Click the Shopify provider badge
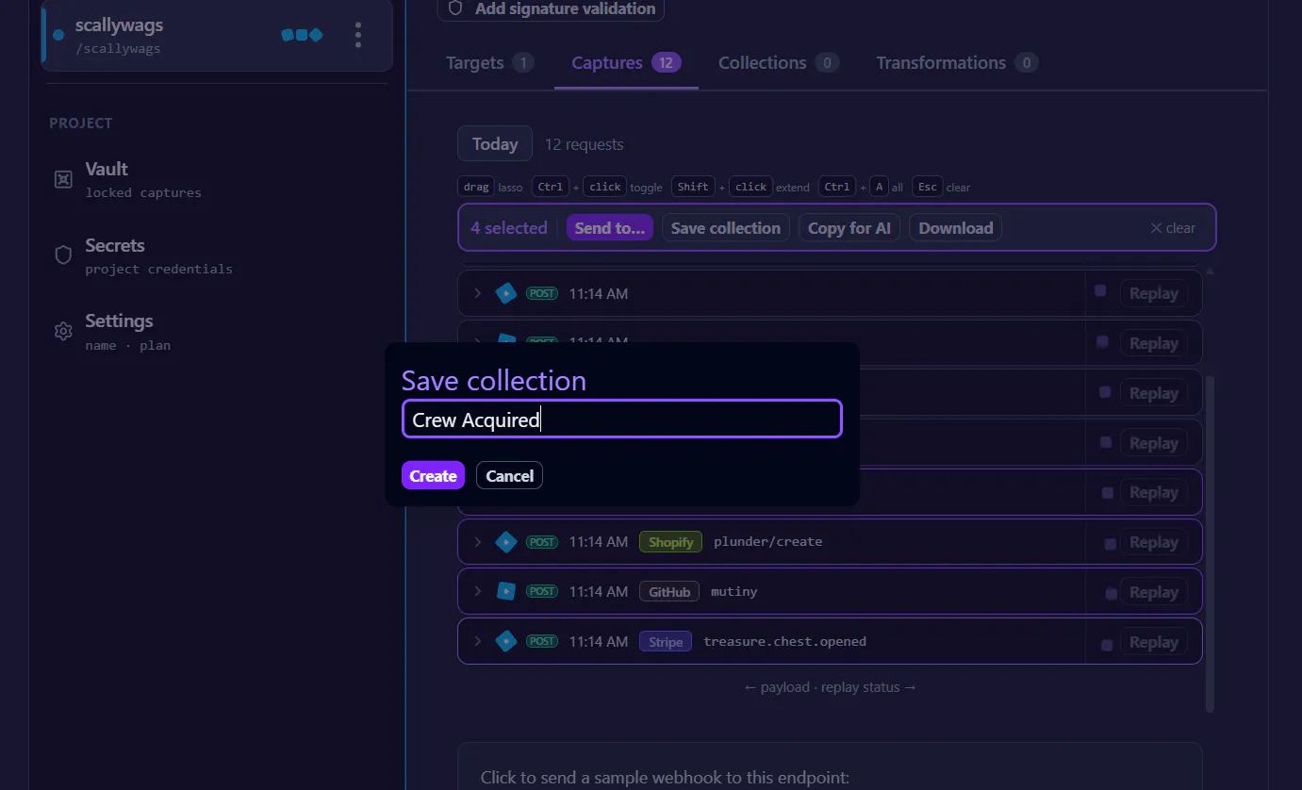1302x790 pixels. click(x=671, y=542)
